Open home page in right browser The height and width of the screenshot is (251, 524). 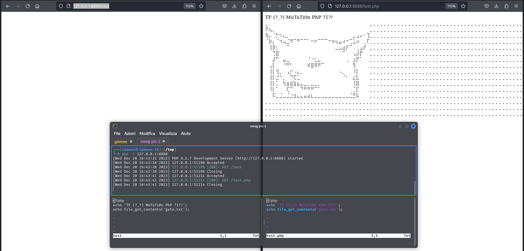pyautogui.click(x=299, y=6)
